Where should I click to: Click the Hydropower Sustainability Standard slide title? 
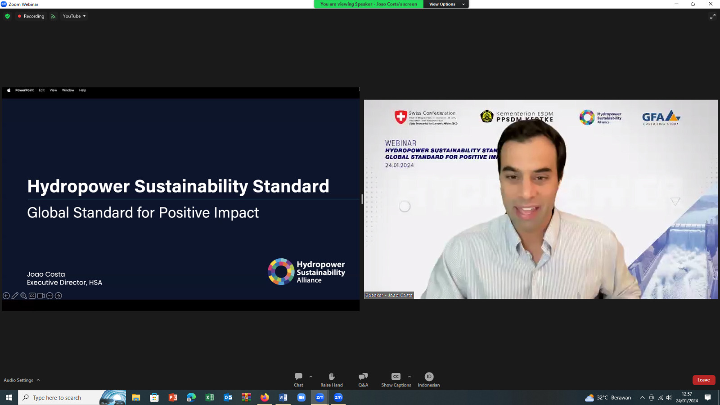(178, 186)
